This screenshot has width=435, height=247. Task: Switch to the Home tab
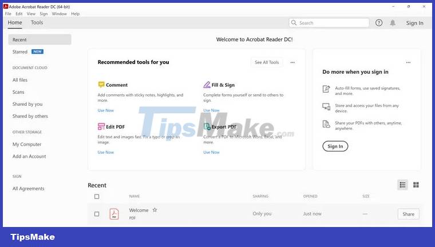pos(15,23)
